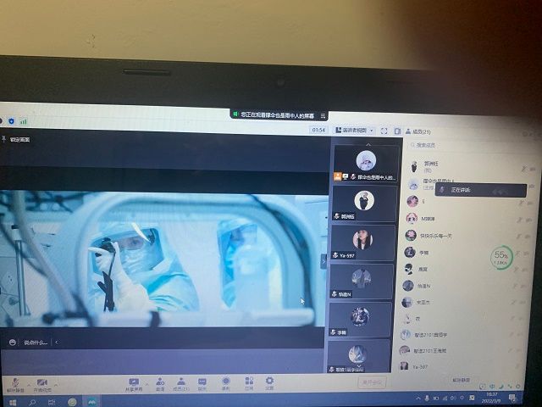Select the fourth video tile with blue-gray avatar
Image resolution: width=542 pixels, height=407 pixels.
(362, 281)
